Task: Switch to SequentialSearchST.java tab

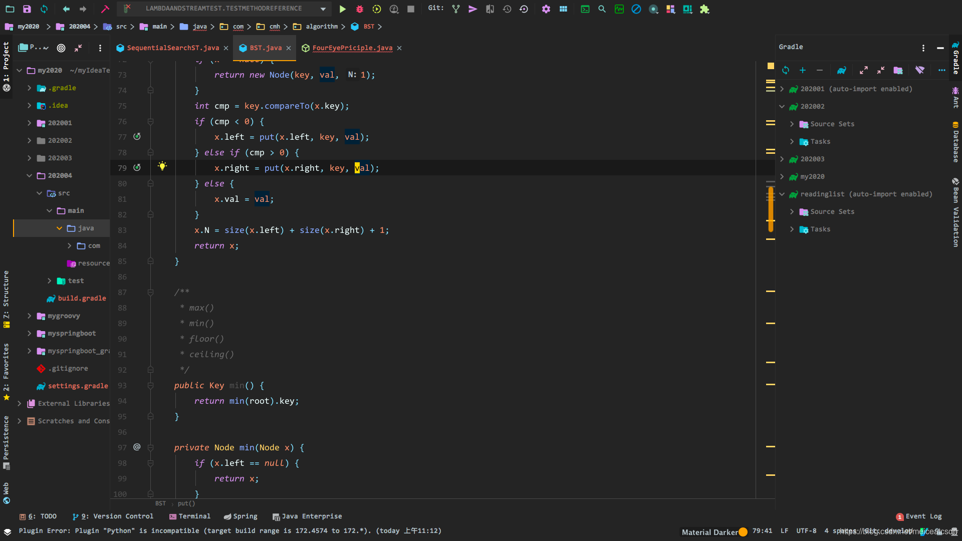Action: [x=172, y=48]
